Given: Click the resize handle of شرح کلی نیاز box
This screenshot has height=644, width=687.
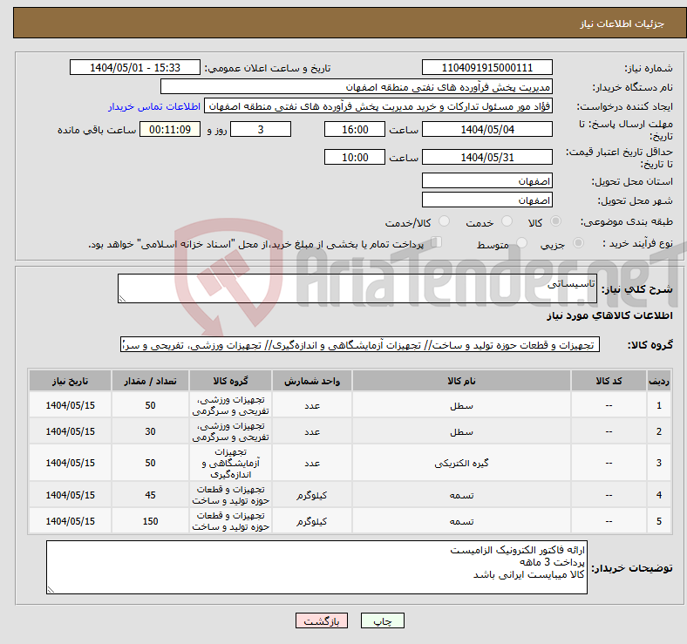Looking at the screenshot, I should pos(122,299).
